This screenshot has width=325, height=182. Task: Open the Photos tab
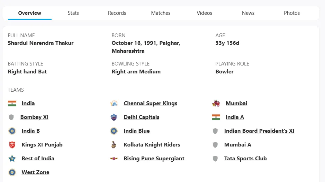292,13
